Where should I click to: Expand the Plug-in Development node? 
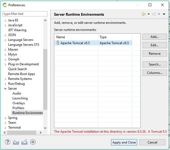pyautogui.click(x=5, y=64)
